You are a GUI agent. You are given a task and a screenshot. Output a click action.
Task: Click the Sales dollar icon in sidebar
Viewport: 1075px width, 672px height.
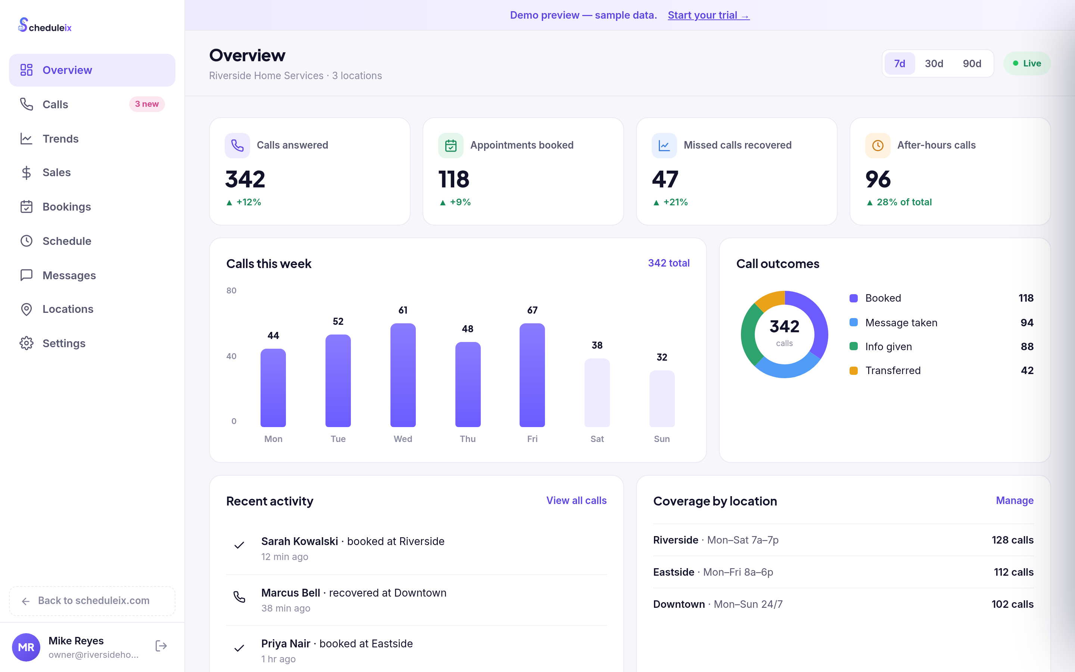pos(26,172)
